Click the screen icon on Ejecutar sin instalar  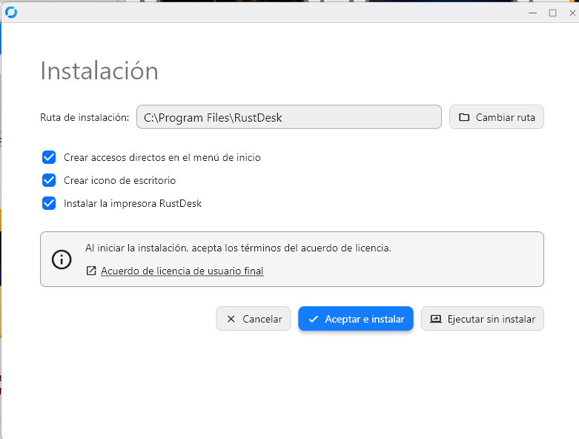(x=436, y=319)
